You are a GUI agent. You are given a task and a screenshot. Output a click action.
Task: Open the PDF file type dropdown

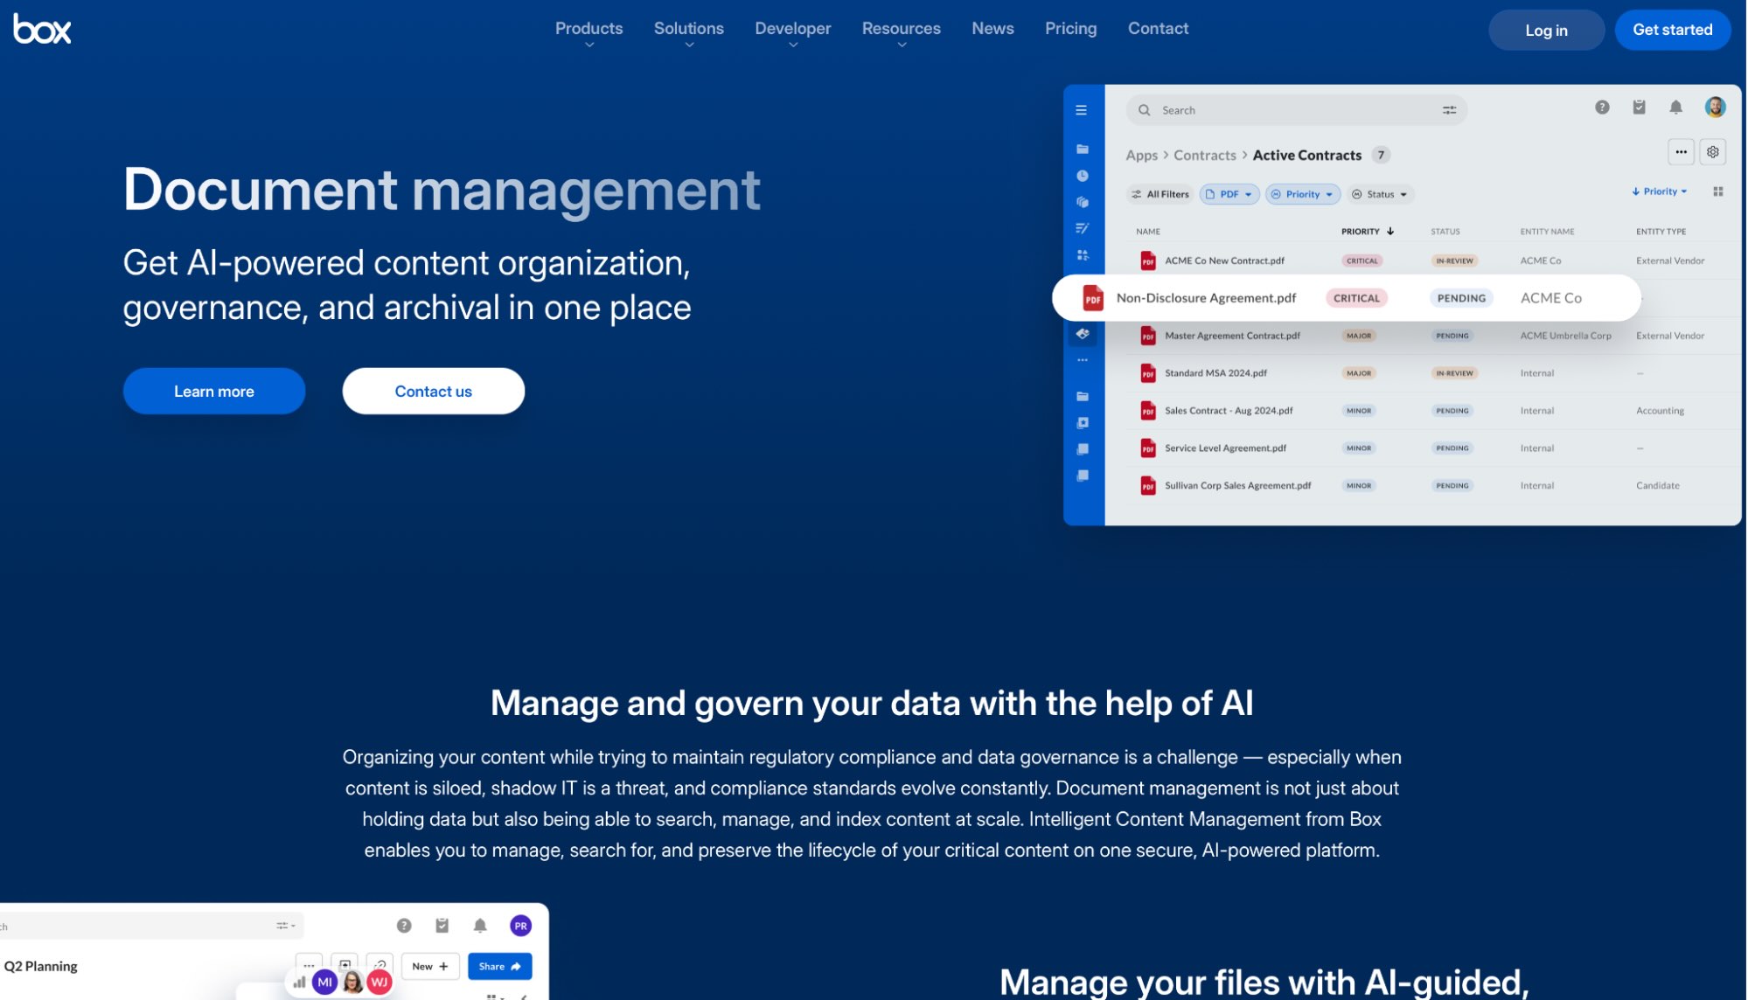[1229, 193]
